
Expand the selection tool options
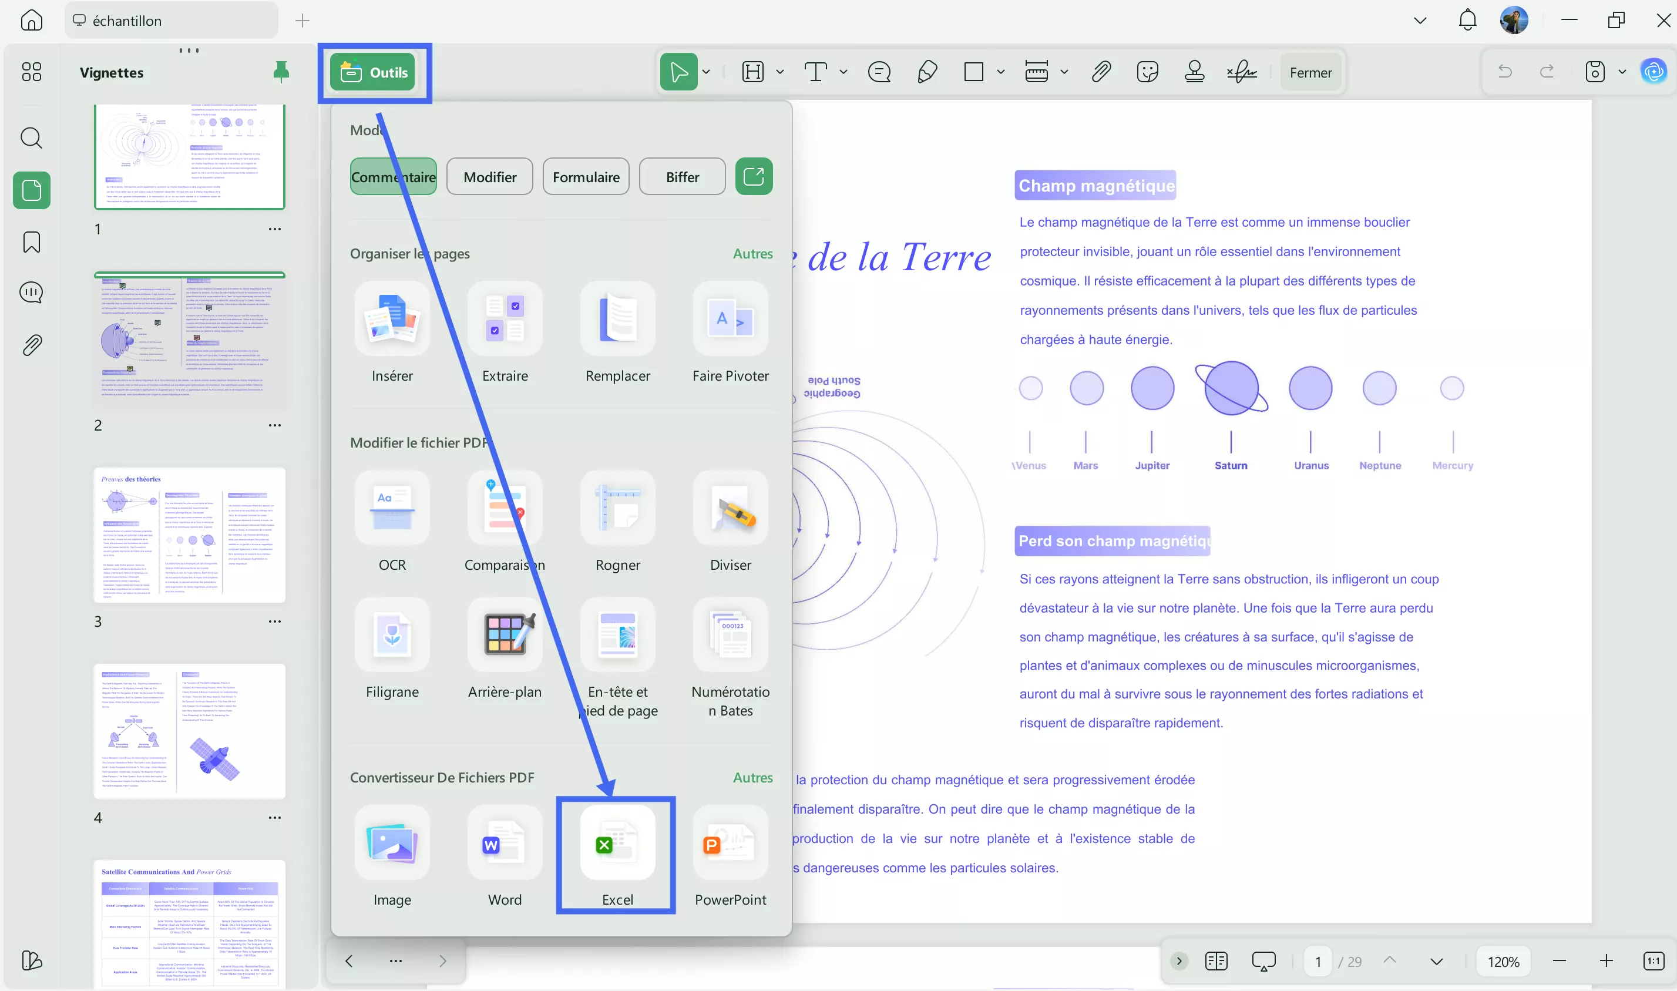tap(705, 72)
